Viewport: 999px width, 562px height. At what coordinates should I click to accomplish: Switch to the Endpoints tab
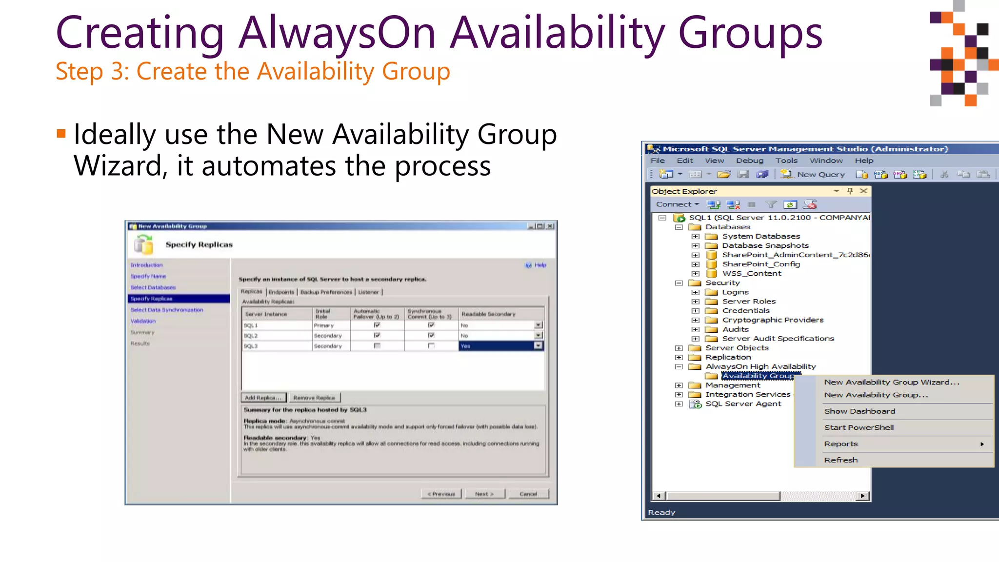point(281,292)
